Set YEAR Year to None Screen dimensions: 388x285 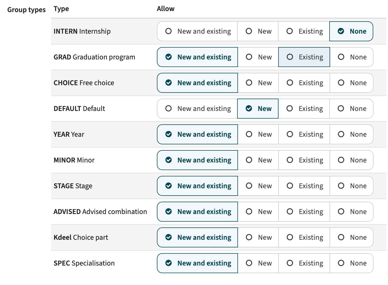point(351,134)
